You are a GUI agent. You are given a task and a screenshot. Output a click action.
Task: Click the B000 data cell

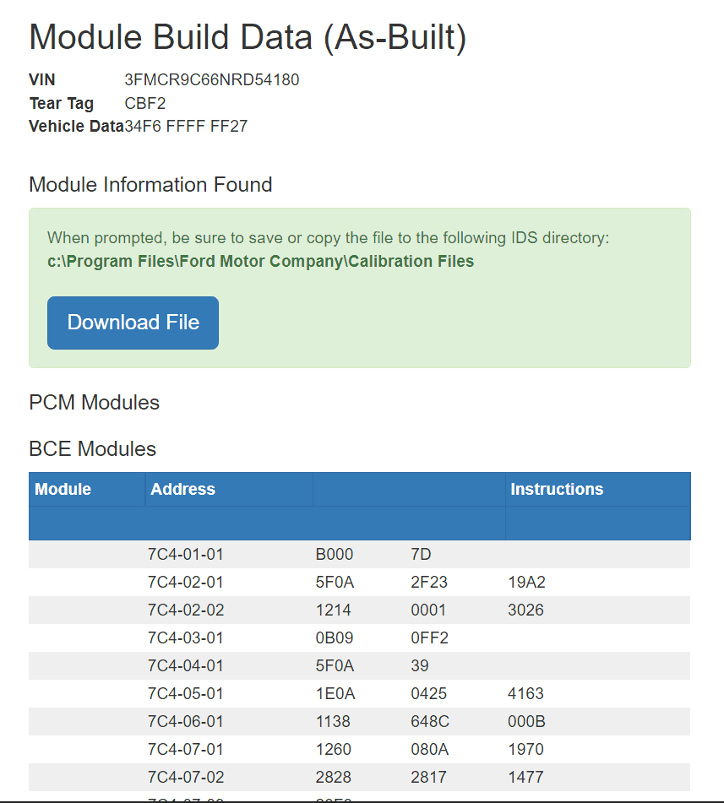335,555
